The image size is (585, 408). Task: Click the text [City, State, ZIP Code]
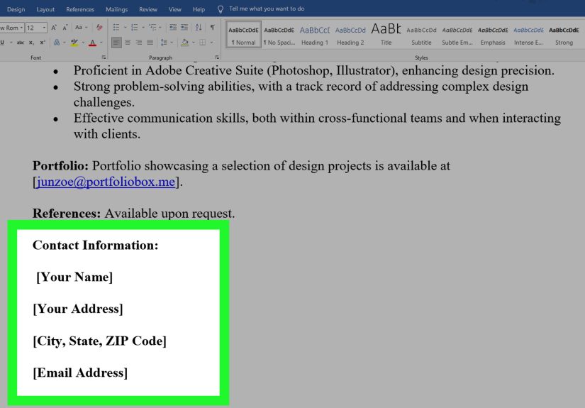(x=99, y=341)
